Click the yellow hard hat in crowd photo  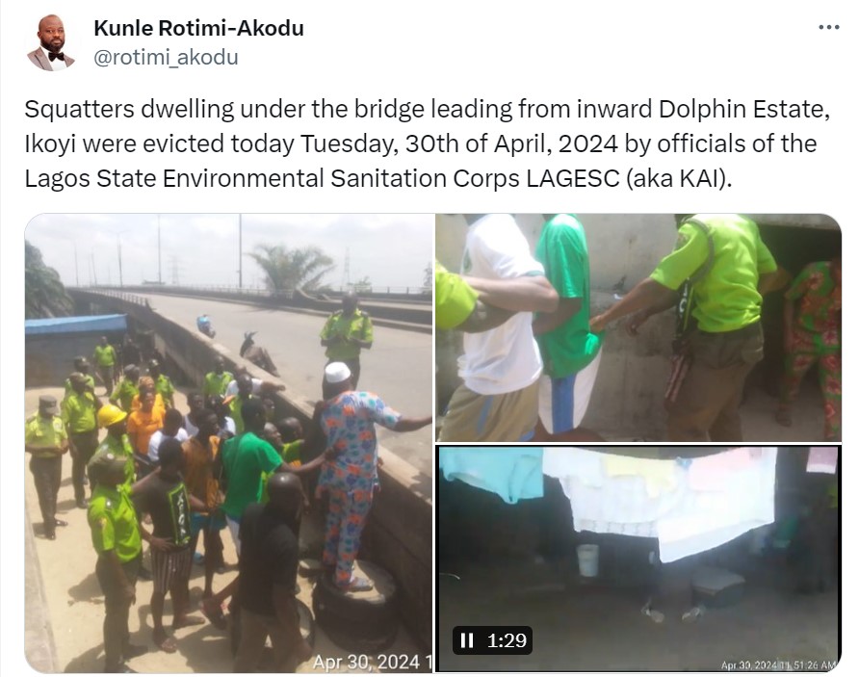(111, 415)
